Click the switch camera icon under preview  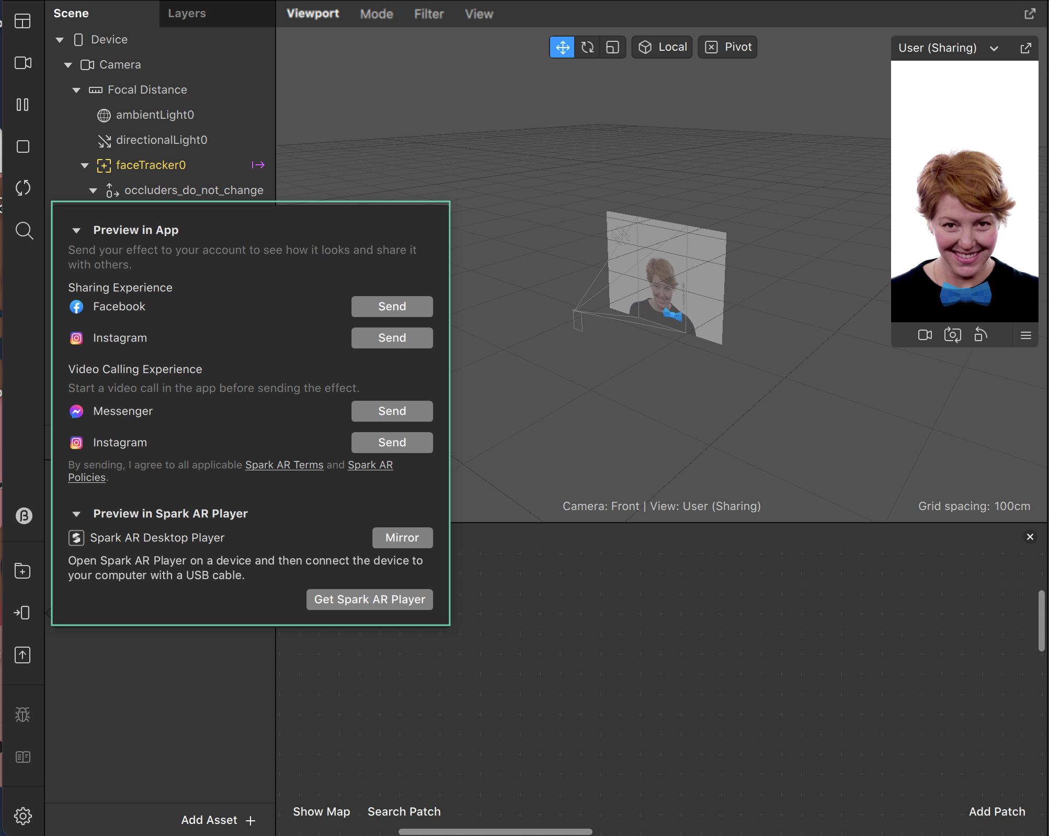pos(952,335)
